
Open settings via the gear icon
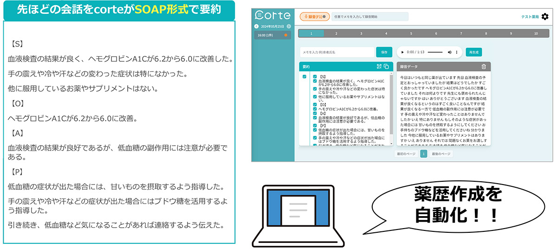pyautogui.click(x=544, y=17)
